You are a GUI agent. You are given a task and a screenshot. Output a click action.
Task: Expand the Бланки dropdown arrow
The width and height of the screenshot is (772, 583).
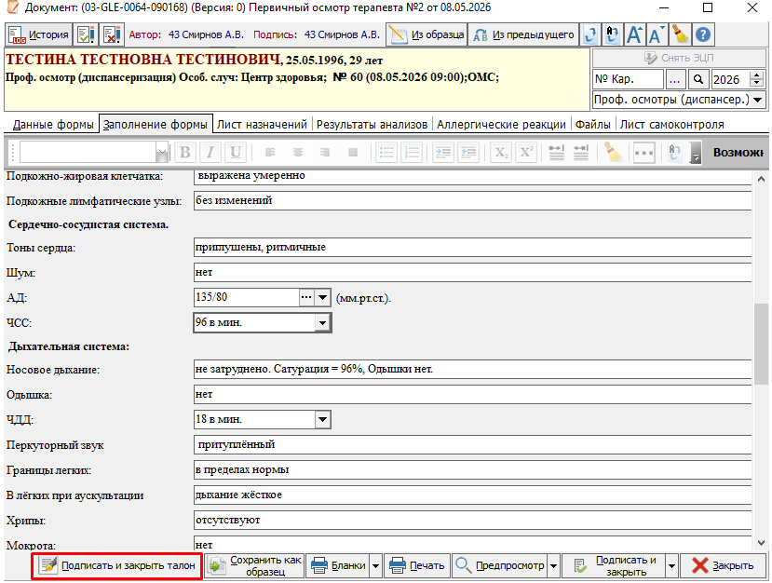375,565
